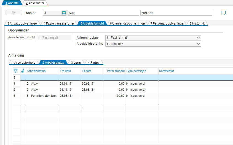The height and width of the screenshot is (145, 233).
Task: Open the 4 Fartøy sub-tab
Action: point(94,63)
